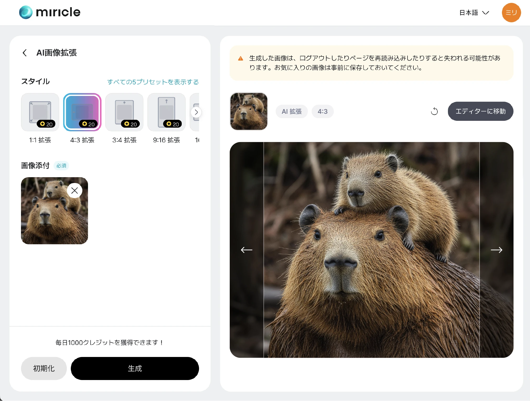Click the warning triangle icon
The width and height of the screenshot is (530, 401).
240,58
